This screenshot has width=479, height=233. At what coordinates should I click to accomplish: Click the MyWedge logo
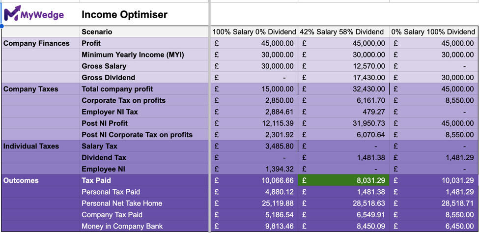(34, 14)
